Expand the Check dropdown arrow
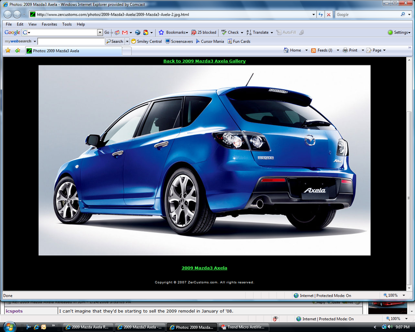This screenshot has height=332, width=415. tap(242, 33)
